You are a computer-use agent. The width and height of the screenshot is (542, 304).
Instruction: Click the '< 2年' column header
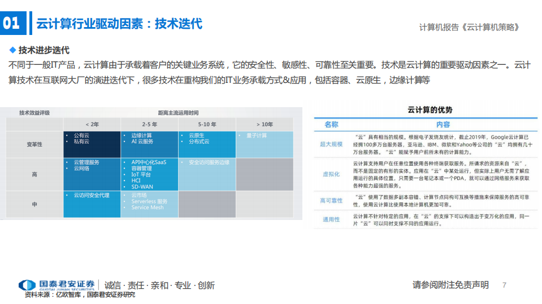(92, 124)
